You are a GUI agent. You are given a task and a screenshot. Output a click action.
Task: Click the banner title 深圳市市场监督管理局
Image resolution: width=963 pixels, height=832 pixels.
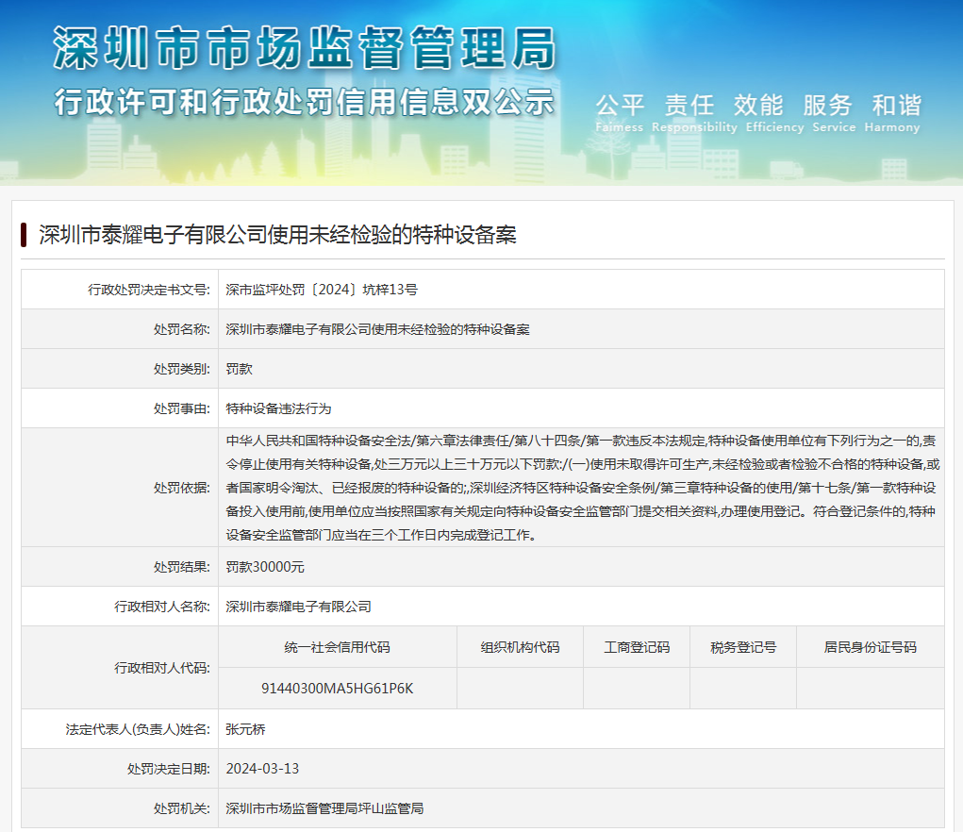point(305,48)
